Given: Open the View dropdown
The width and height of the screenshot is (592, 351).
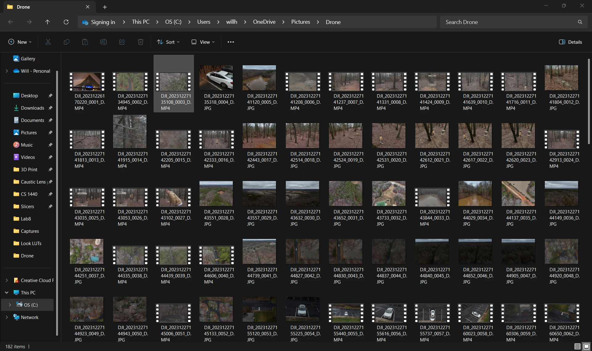Looking at the screenshot, I should point(203,42).
